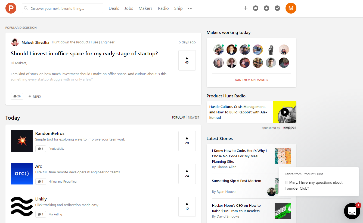Open the Deals menu item
Viewport: 363px width, 223px height.
point(114,8)
